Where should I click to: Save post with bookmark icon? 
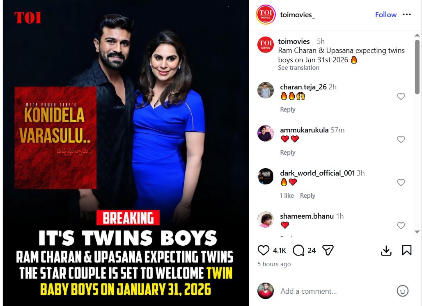click(x=407, y=250)
